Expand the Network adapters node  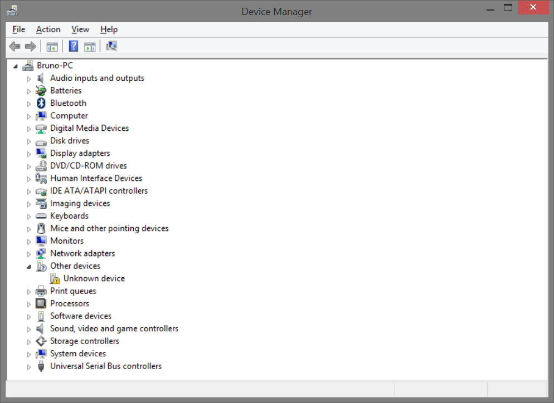click(29, 254)
